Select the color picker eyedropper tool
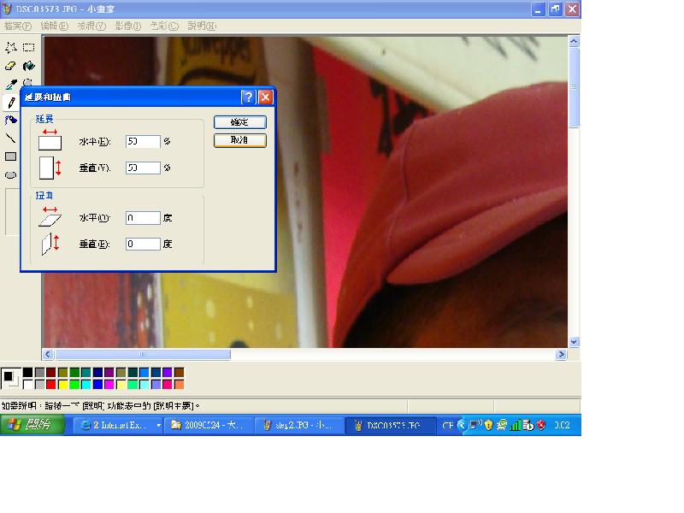The width and height of the screenshot is (684, 513). pyautogui.click(x=10, y=82)
